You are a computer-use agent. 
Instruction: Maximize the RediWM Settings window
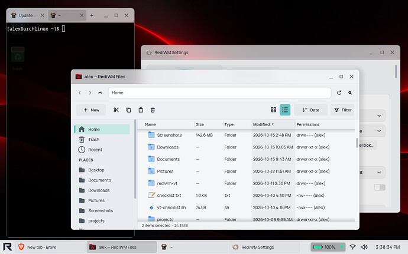click(x=382, y=52)
